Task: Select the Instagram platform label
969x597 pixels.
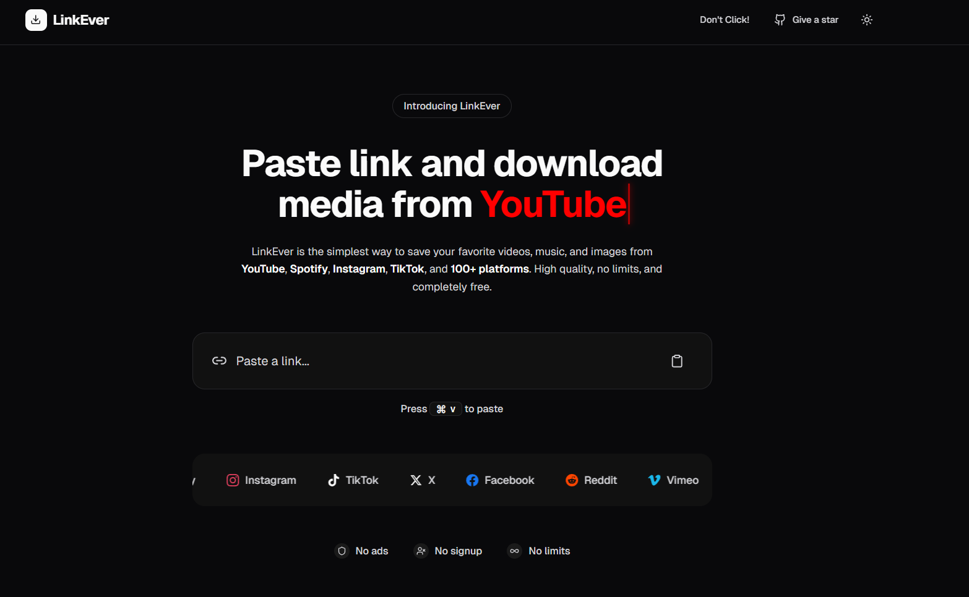Action: 270,480
